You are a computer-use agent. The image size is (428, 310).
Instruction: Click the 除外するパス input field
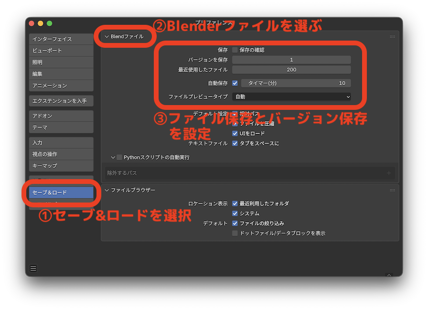point(250,173)
